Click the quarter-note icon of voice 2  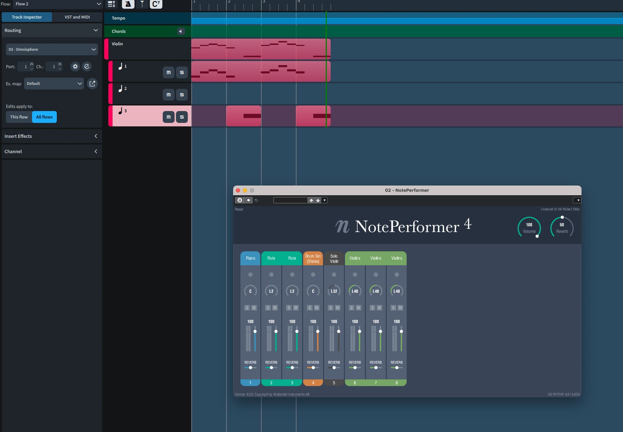tap(121, 88)
